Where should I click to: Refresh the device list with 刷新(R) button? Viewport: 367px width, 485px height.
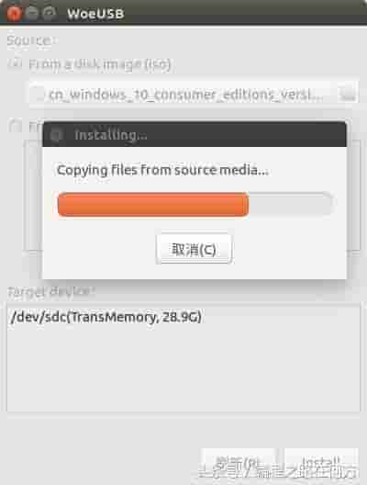(239, 464)
